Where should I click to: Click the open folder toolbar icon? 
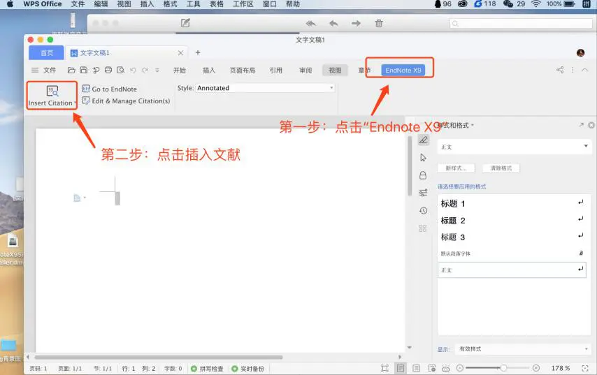[71, 70]
